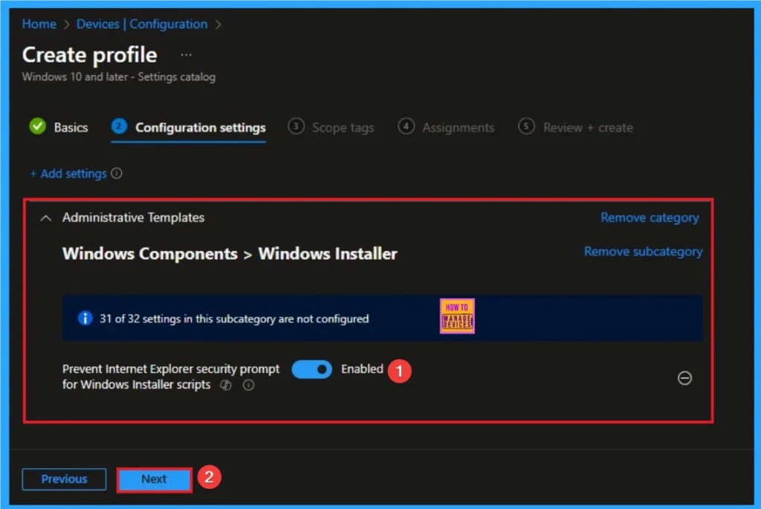Open Add settings
The width and height of the screenshot is (761, 509).
point(68,173)
